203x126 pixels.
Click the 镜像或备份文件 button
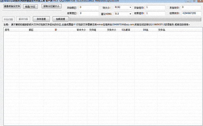(x=12, y=6)
